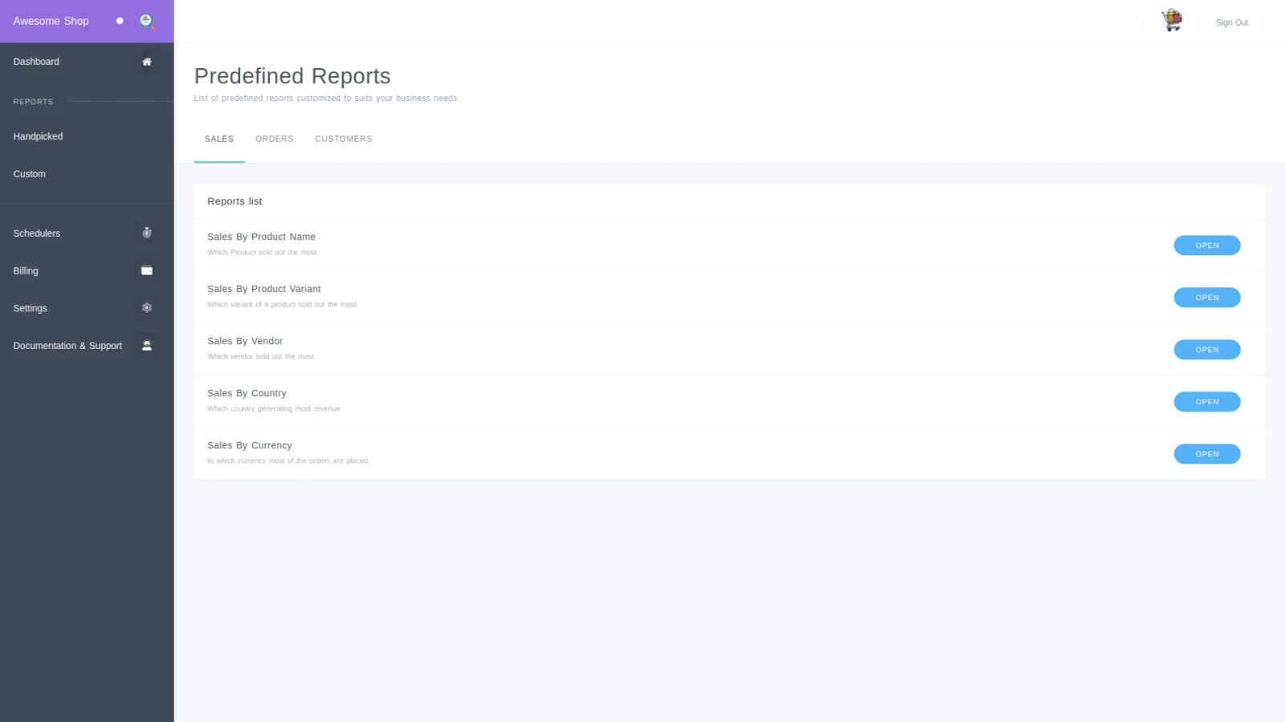This screenshot has height=722, width=1285.
Task: Click the 'Sales By Product Variant' title text
Action: pos(264,289)
